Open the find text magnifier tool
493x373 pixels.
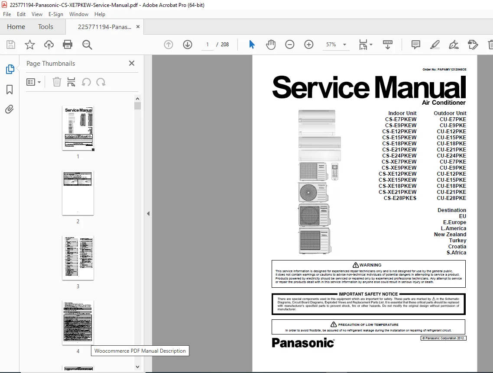pos(87,45)
